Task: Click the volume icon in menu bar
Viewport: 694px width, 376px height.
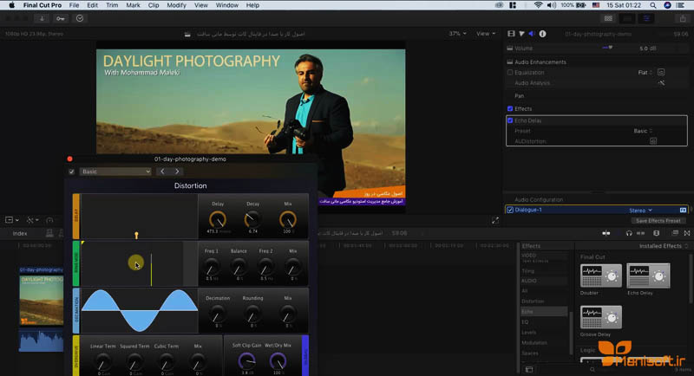Action: click(552, 5)
